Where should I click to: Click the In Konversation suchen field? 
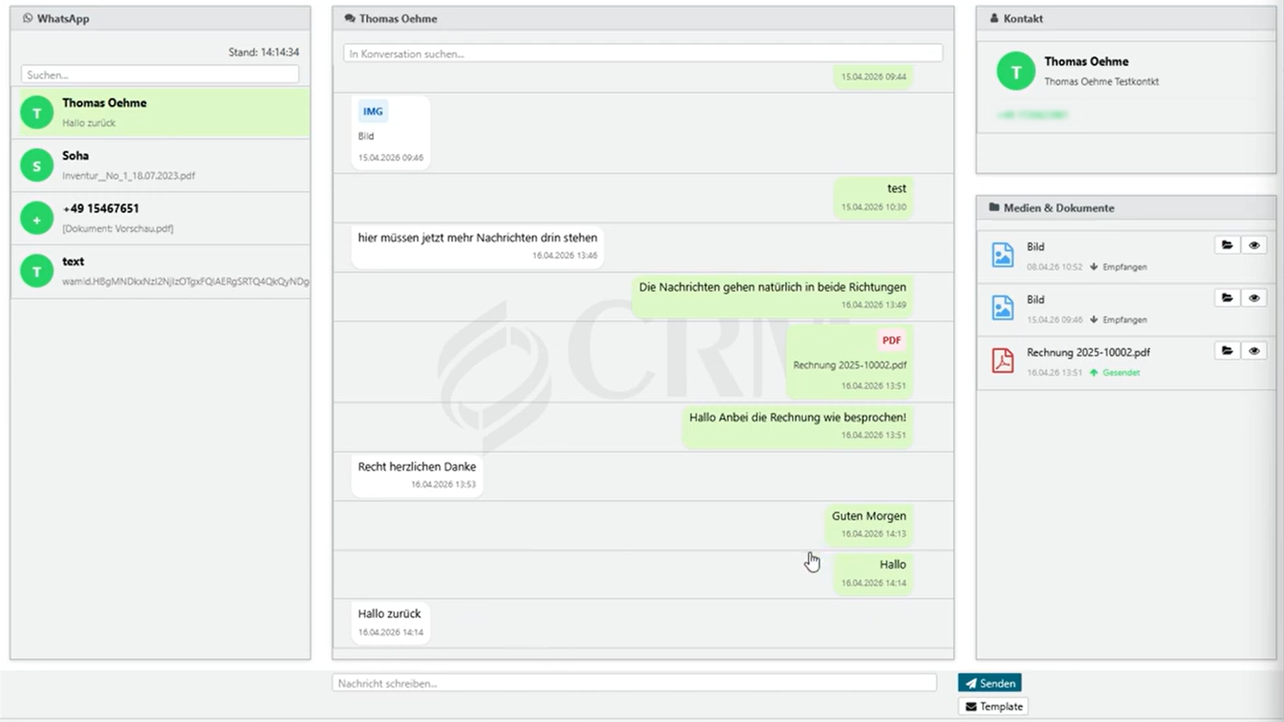(x=643, y=53)
